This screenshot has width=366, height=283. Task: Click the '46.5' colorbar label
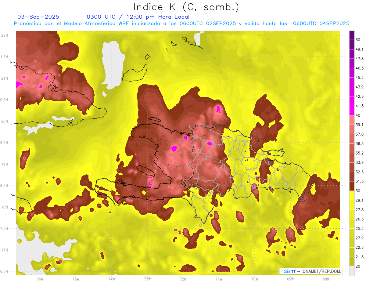click(x=360, y=68)
